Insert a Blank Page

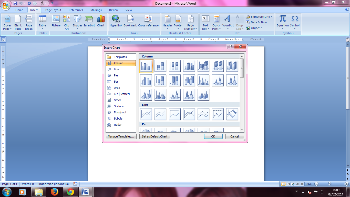tap(18, 23)
